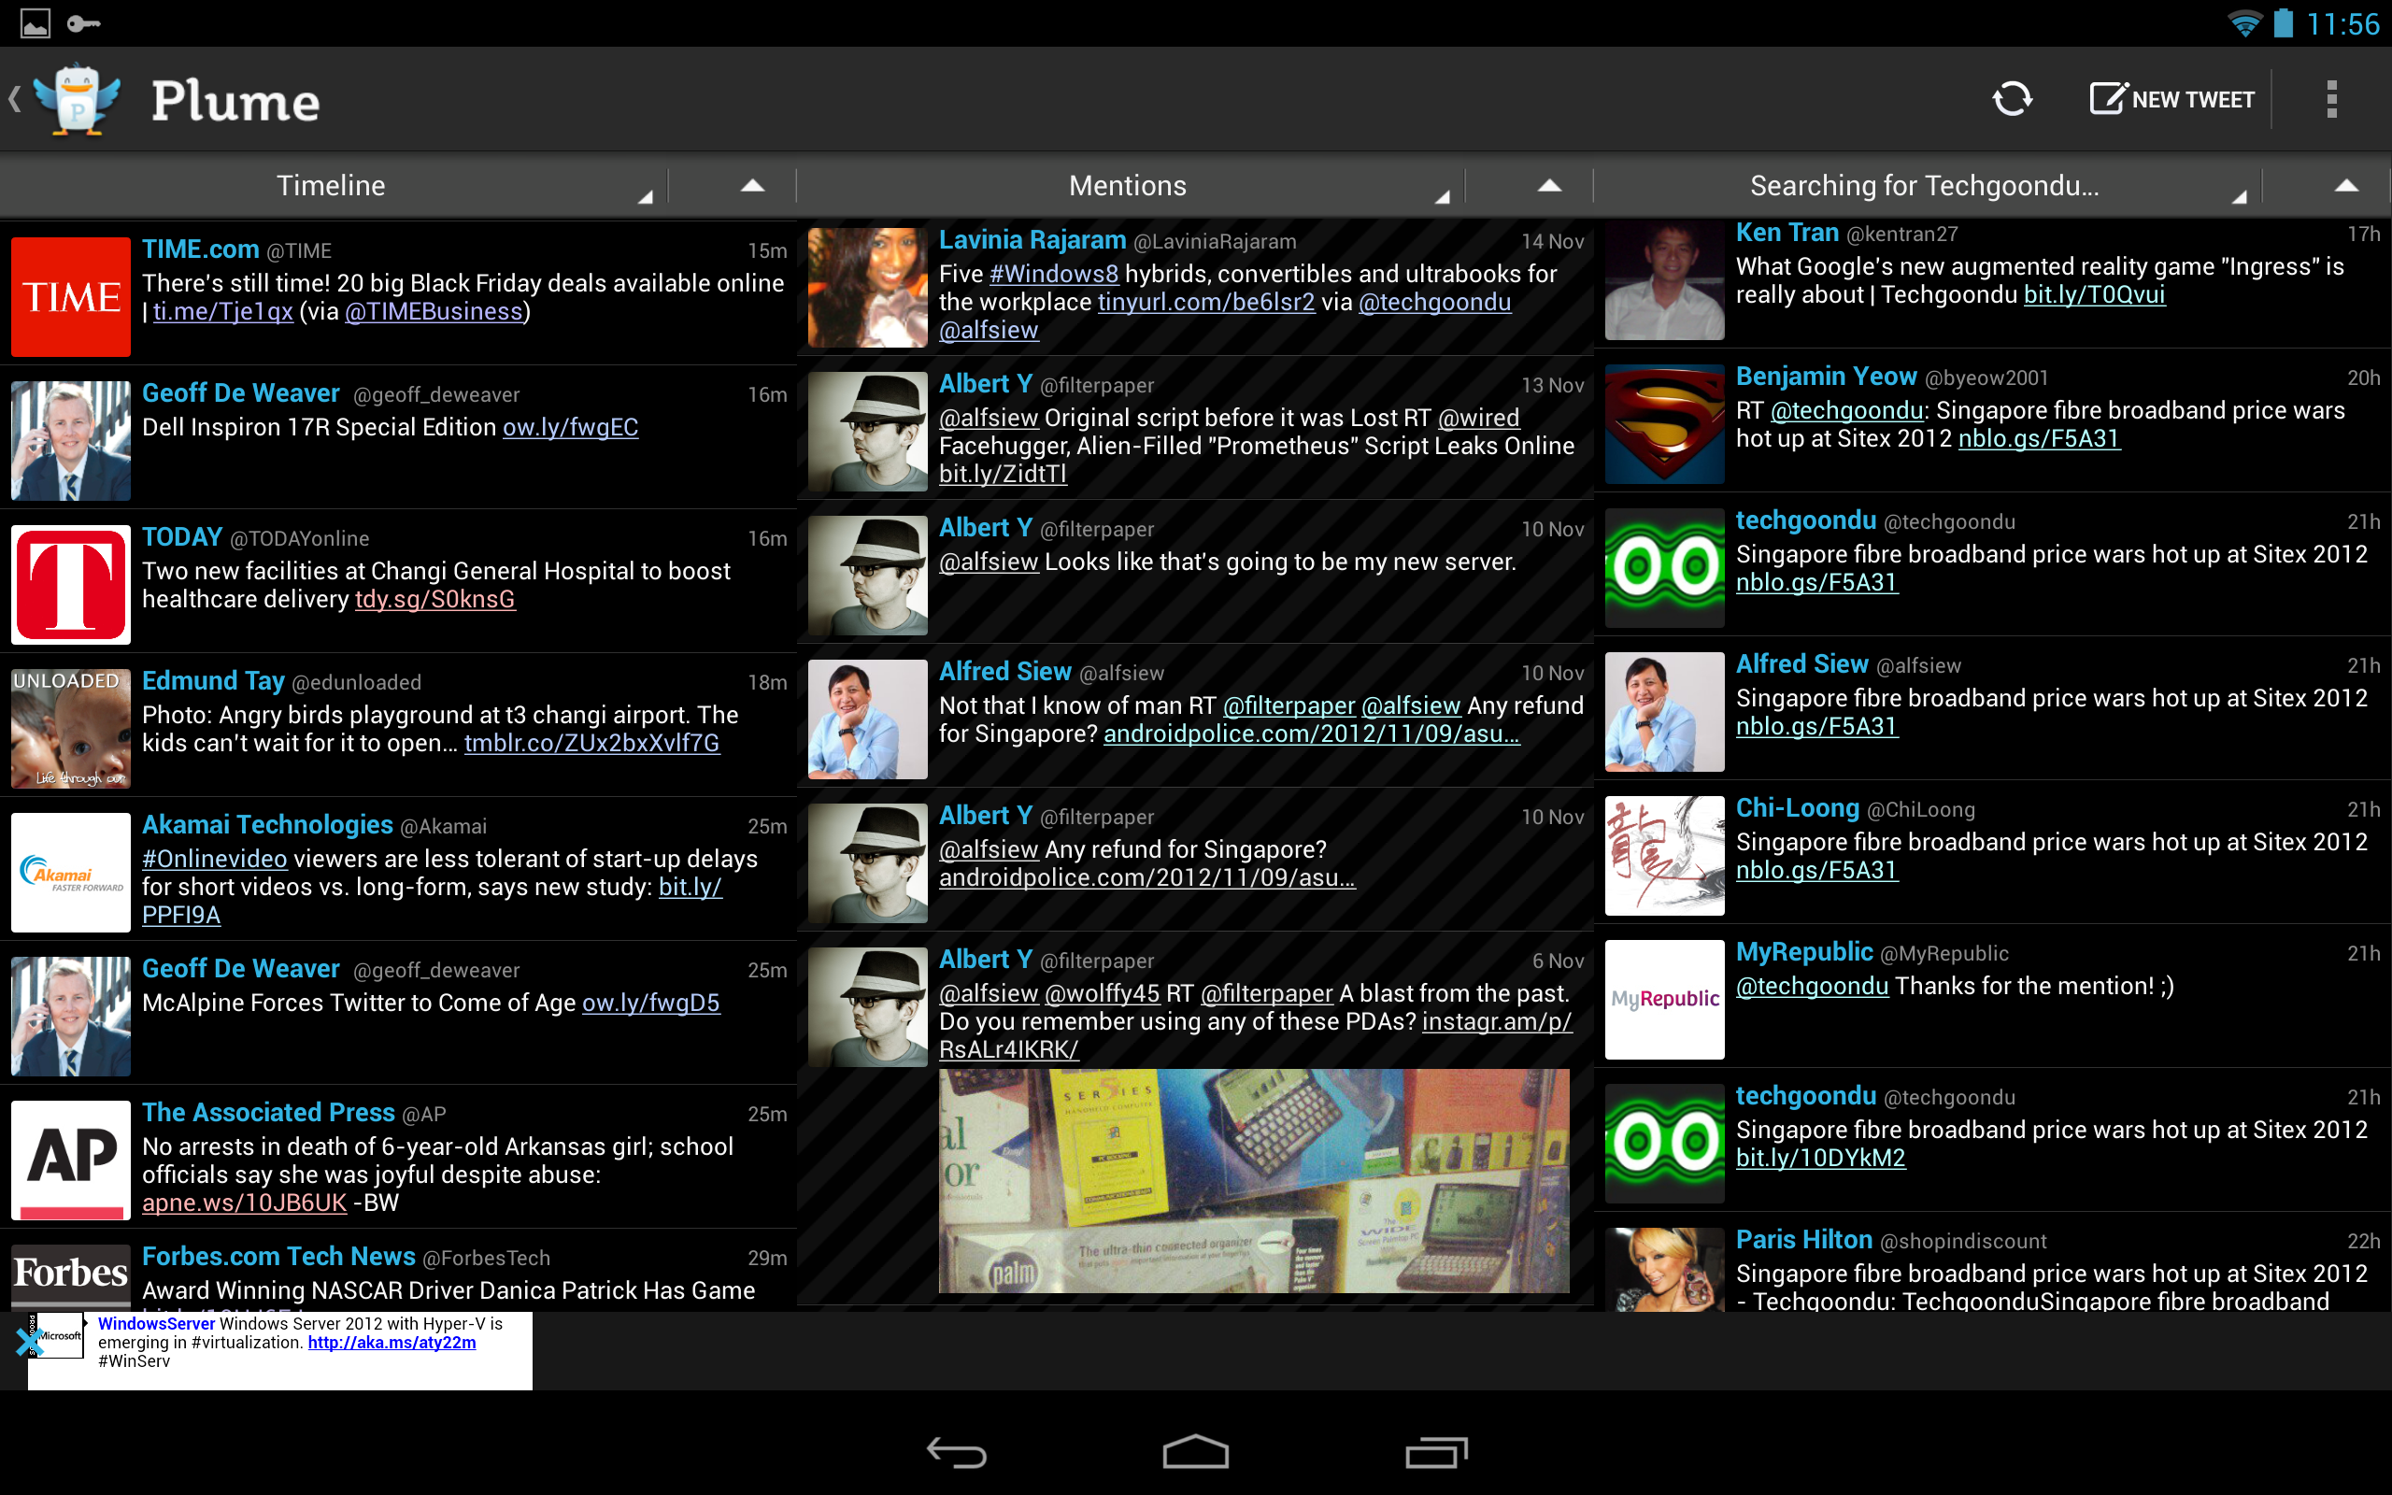Screen dimensions: 2392x1495
Task: Tap the Plume bird logo icon
Action: [78, 99]
